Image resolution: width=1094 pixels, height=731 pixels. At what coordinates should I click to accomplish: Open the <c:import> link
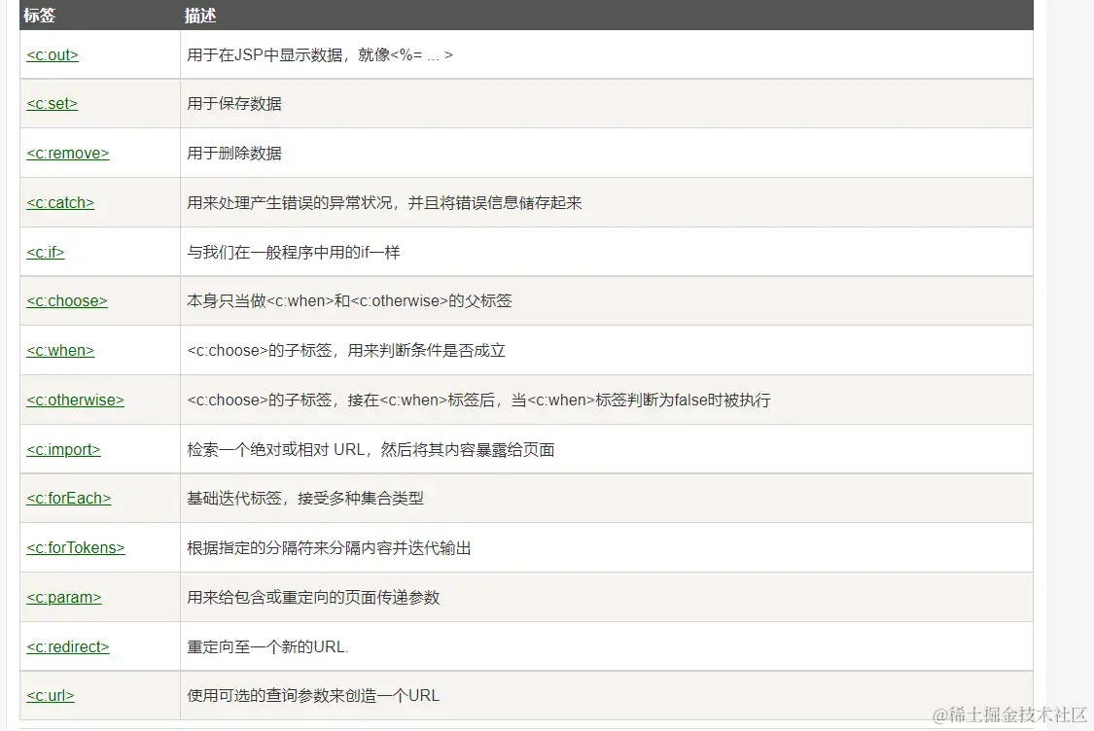(x=63, y=450)
